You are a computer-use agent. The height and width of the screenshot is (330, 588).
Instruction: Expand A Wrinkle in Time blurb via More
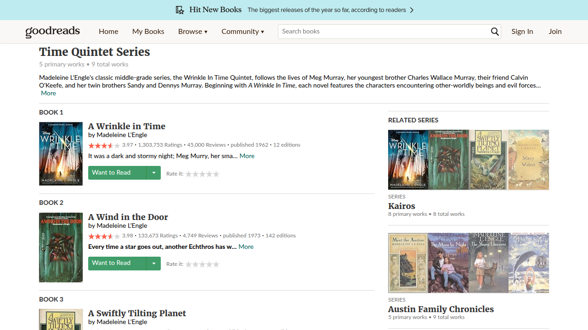click(247, 156)
